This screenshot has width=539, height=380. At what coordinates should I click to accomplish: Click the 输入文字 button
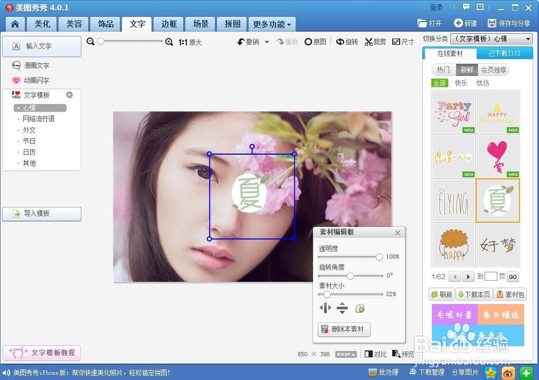[42, 46]
